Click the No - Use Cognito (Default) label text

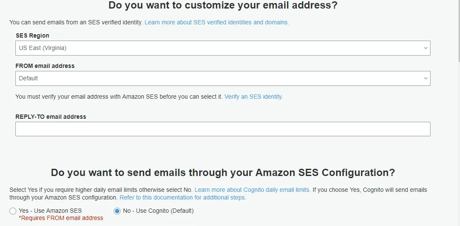tap(158, 211)
